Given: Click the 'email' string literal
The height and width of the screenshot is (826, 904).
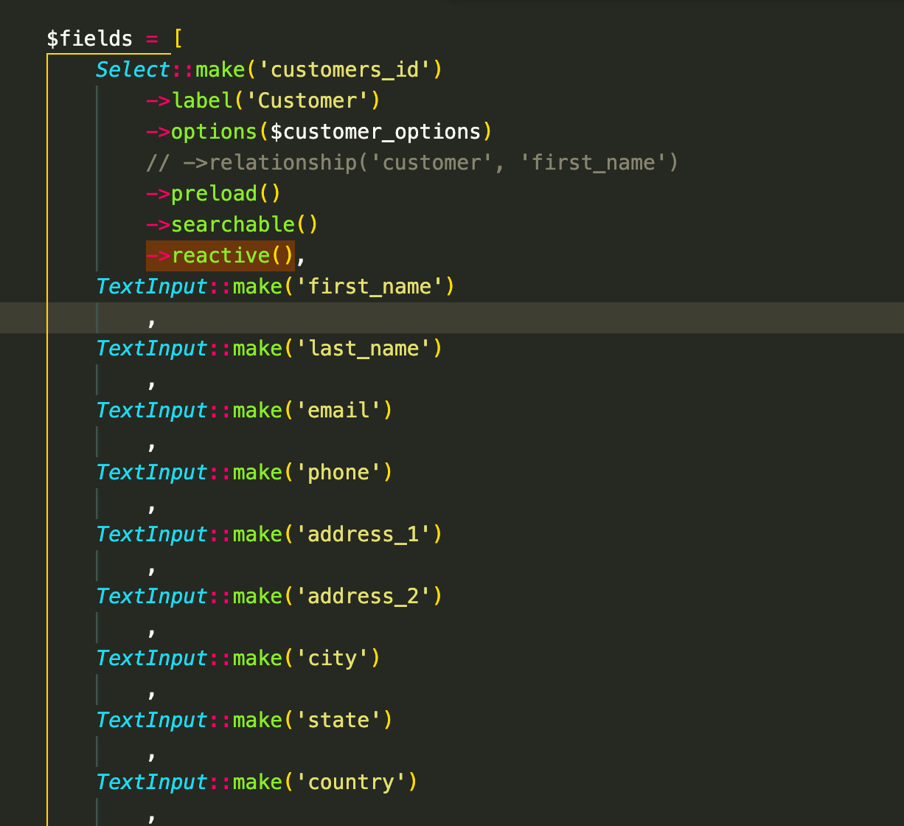Looking at the screenshot, I should pyautogui.click(x=341, y=410).
